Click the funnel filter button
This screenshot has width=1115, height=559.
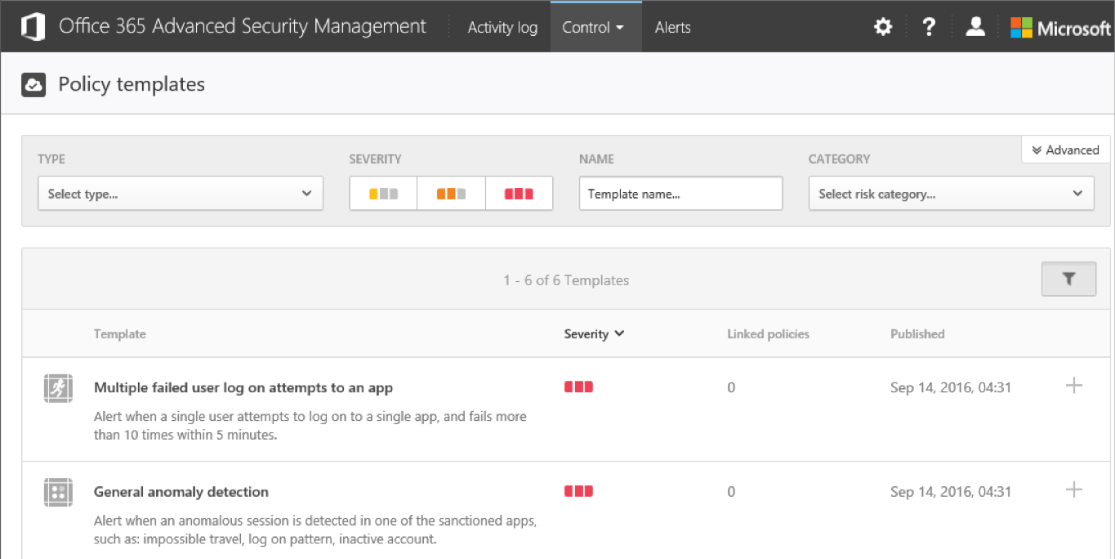(1068, 279)
